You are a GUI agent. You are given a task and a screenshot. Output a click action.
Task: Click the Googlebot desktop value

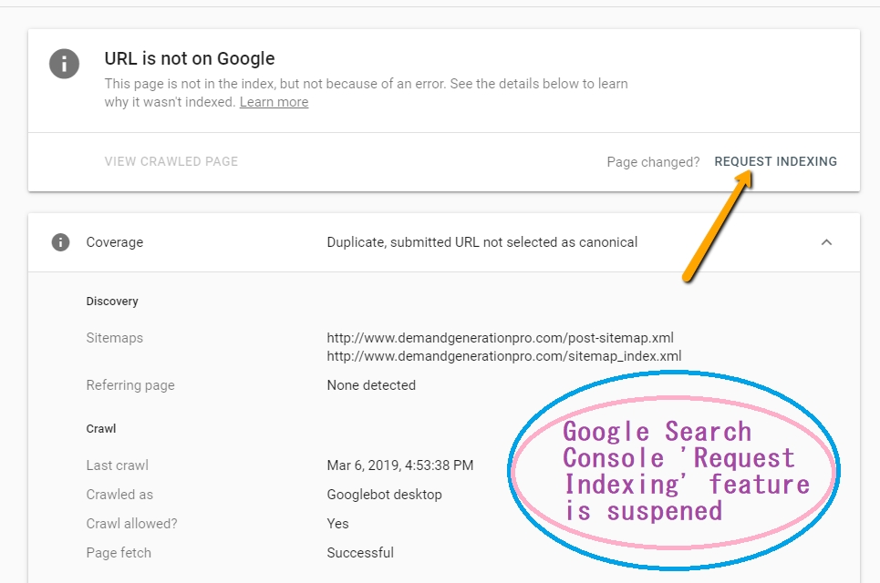point(385,495)
